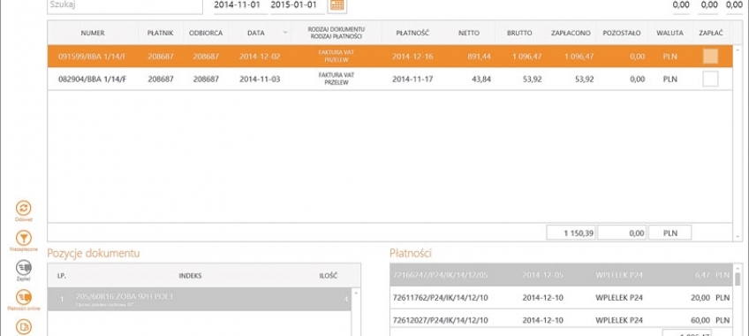The height and width of the screenshot is (336, 749).
Task: Toggle the Niezapłacone filter icon
Action: click(x=23, y=238)
